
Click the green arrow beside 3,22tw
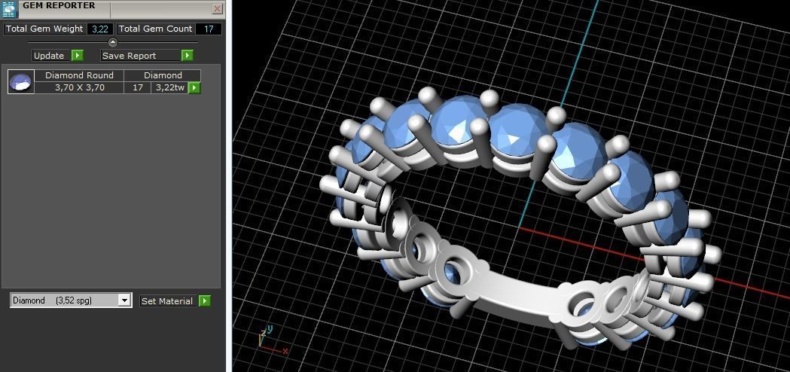point(194,87)
